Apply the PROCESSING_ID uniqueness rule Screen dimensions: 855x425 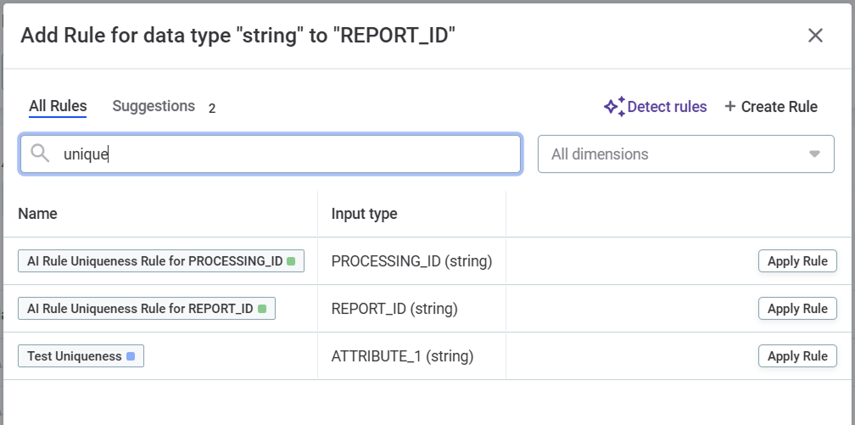coord(796,261)
